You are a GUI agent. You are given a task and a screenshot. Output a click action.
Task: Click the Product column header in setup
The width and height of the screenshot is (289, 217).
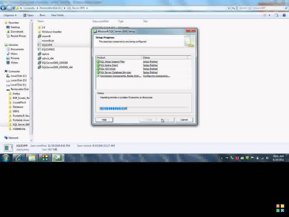coord(119,58)
